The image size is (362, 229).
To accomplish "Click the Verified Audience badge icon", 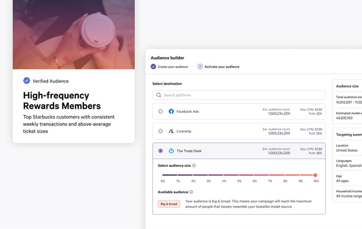I will click(26, 81).
